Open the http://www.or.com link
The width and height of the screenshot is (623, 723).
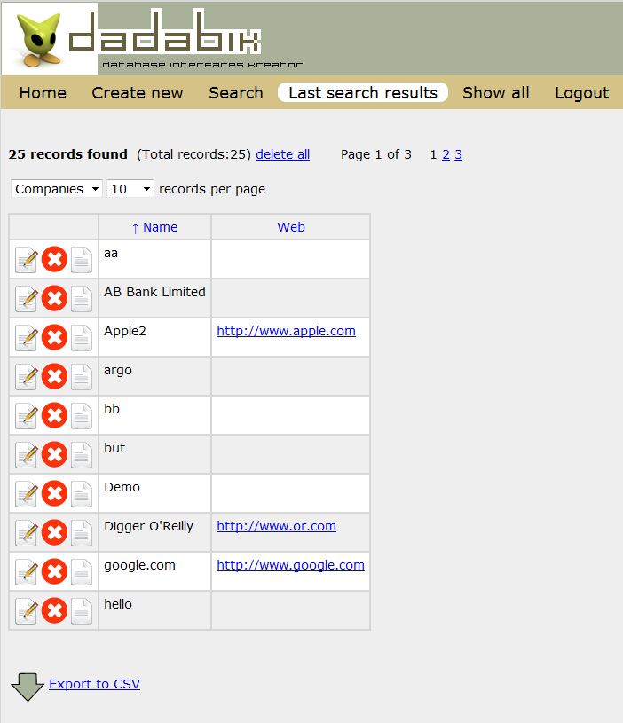[x=276, y=526]
